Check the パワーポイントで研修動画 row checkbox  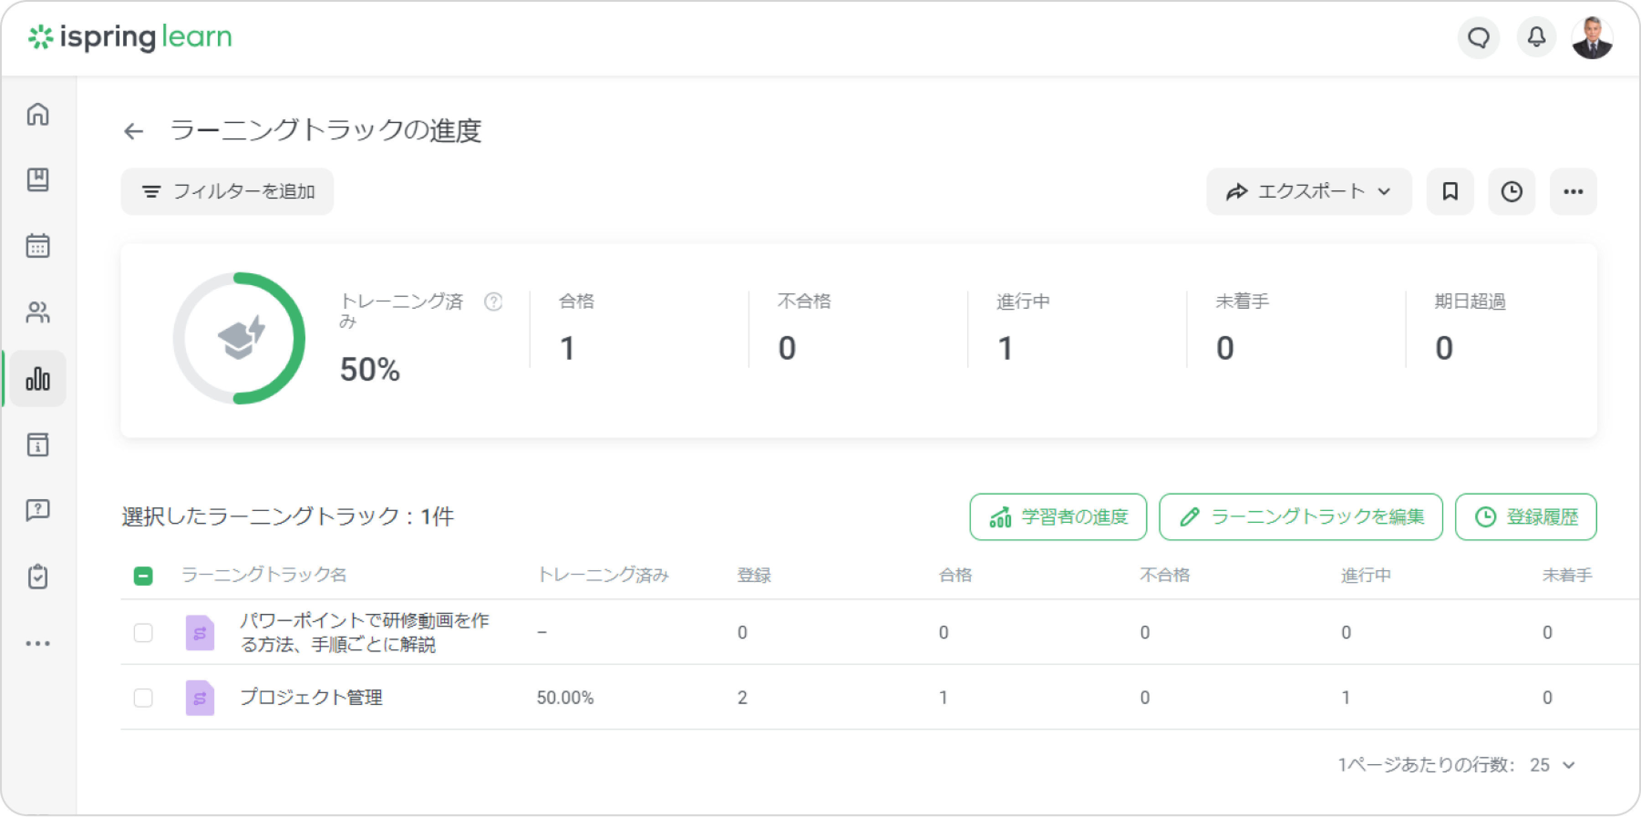[x=143, y=633]
